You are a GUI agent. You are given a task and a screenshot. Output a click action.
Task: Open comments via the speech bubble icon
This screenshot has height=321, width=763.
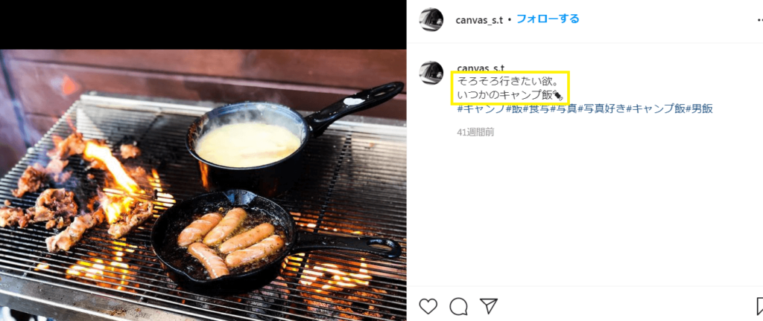[x=458, y=306]
